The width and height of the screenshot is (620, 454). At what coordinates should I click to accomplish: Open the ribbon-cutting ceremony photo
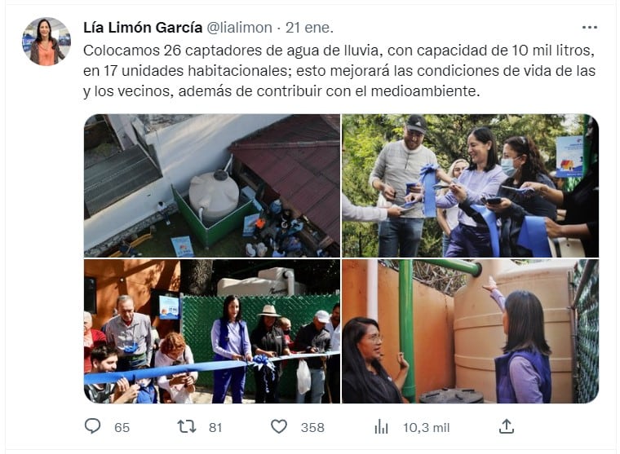212,331
